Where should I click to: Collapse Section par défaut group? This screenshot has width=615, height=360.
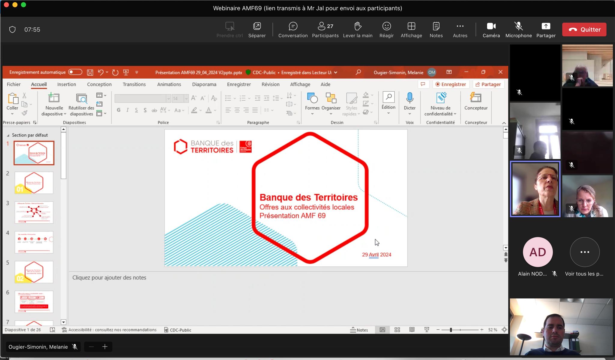[x=8, y=135]
